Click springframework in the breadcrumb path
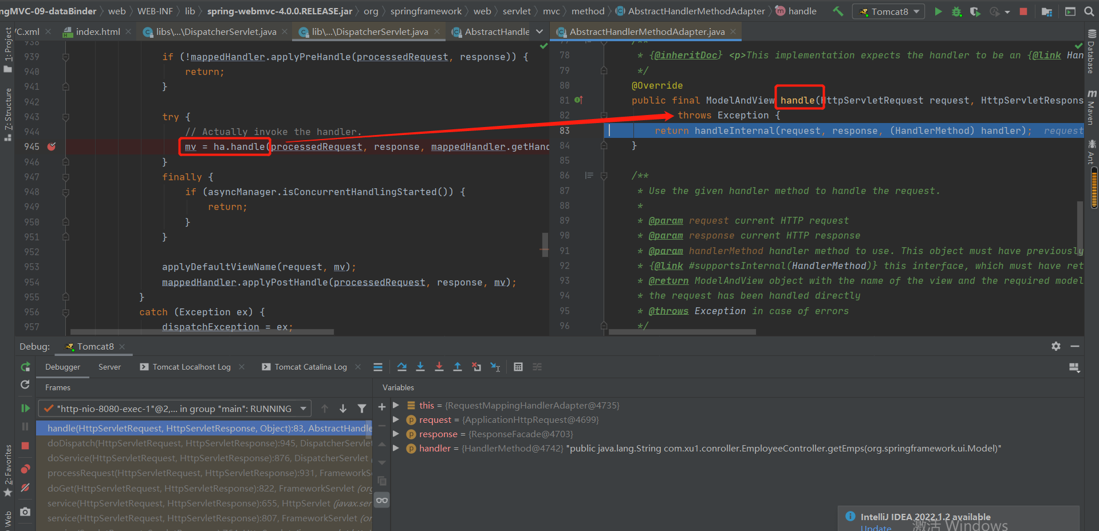Viewport: 1099px width, 531px height. coord(426,11)
